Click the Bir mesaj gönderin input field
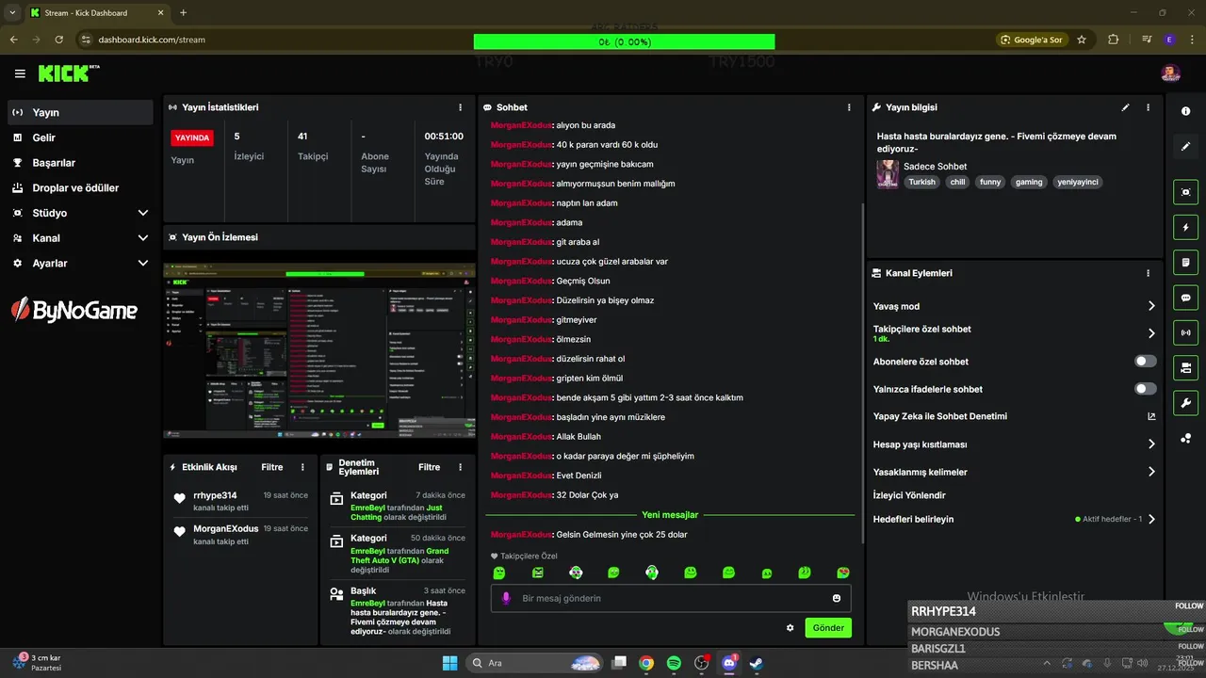The width and height of the screenshot is (1206, 678). (x=671, y=598)
